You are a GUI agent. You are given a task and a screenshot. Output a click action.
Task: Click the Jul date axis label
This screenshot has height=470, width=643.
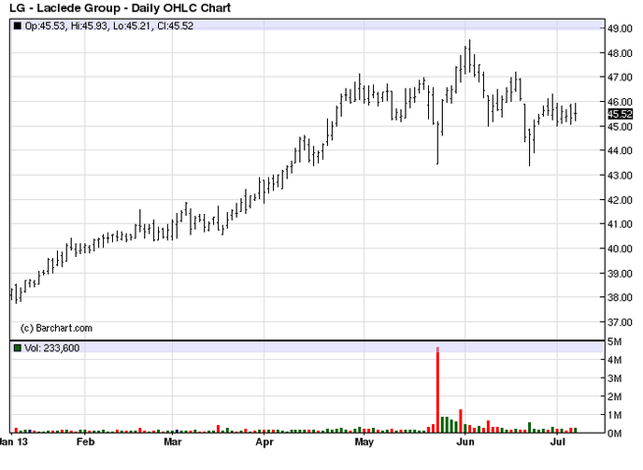557,441
